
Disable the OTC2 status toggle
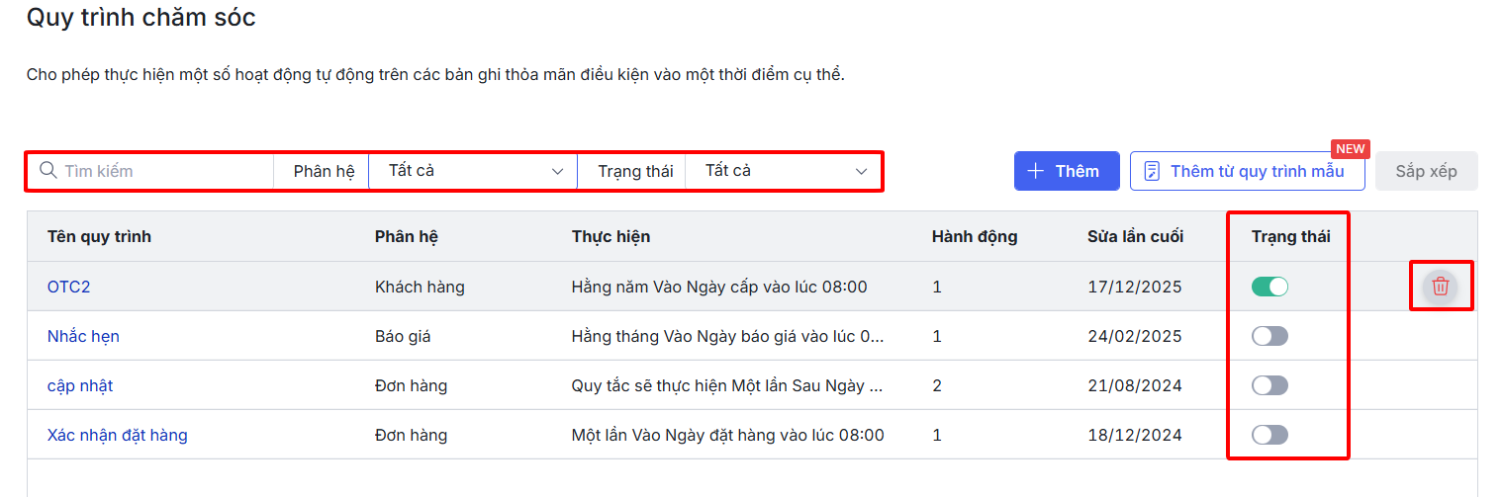click(x=1269, y=287)
